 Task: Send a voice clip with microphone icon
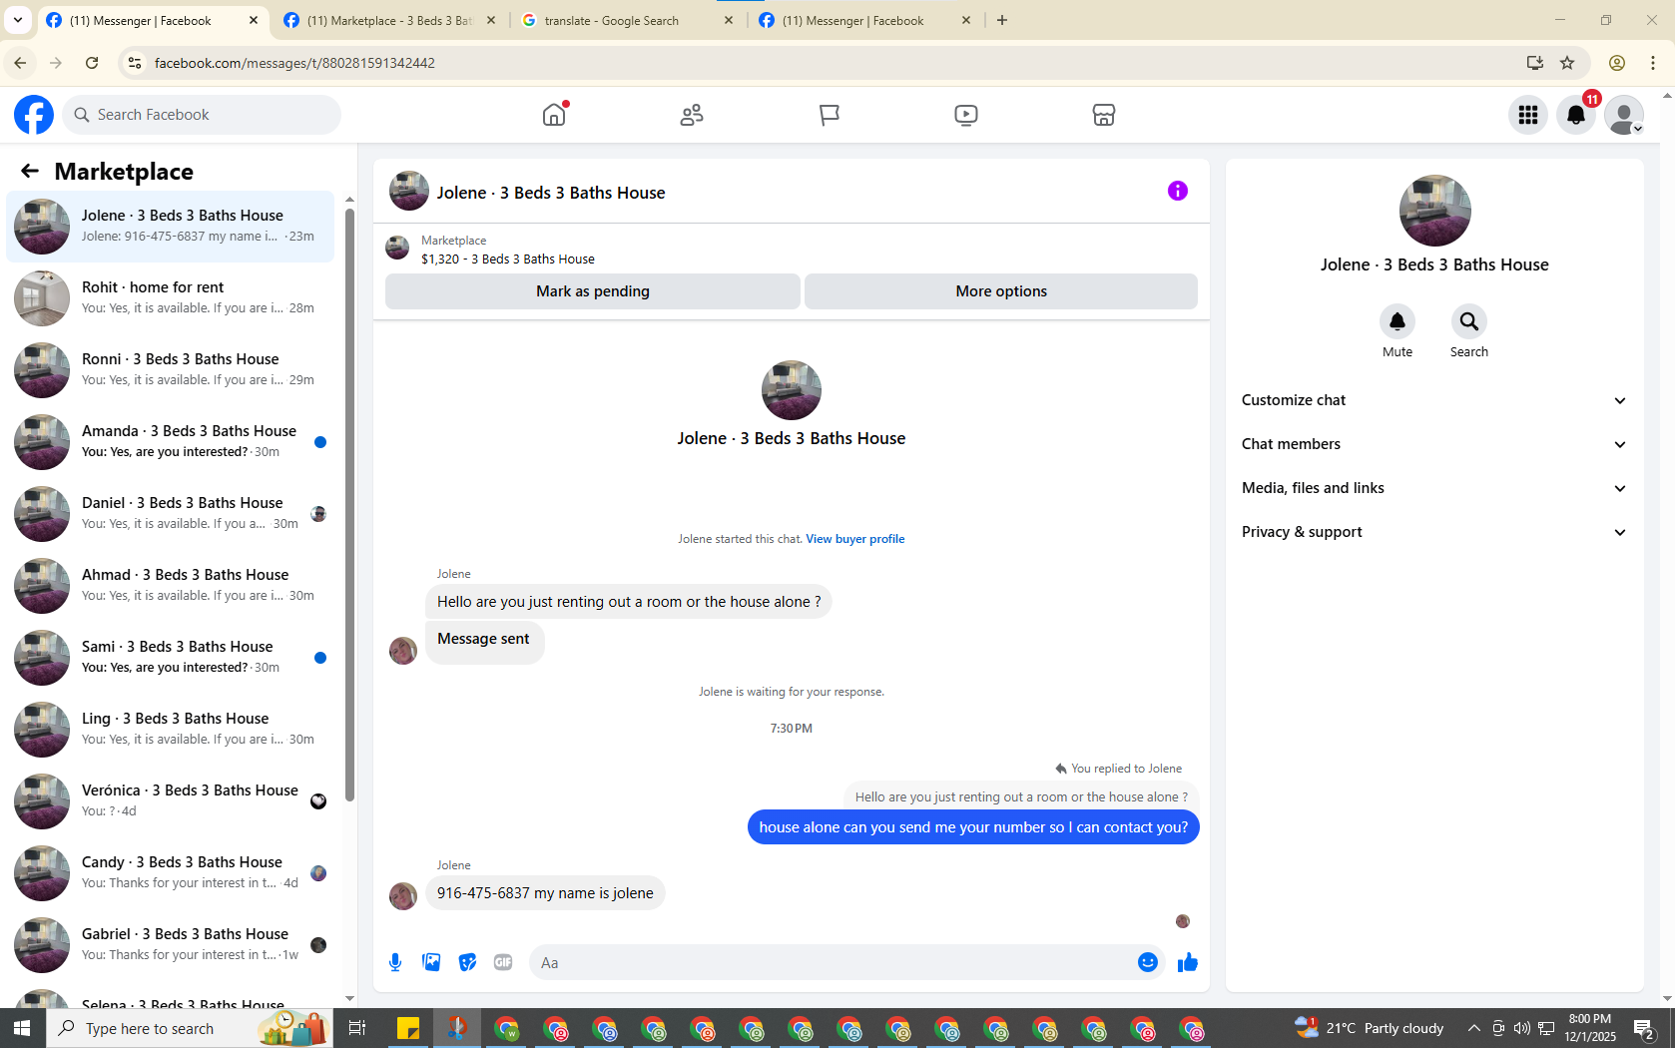[x=395, y=962]
